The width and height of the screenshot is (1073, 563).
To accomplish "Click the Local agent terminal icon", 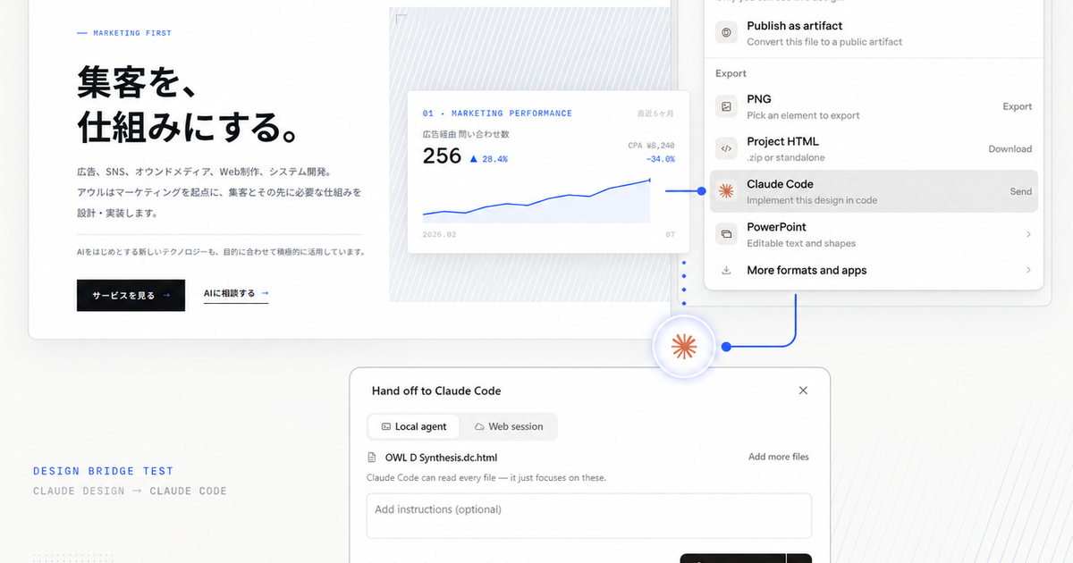I will tap(386, 426).
